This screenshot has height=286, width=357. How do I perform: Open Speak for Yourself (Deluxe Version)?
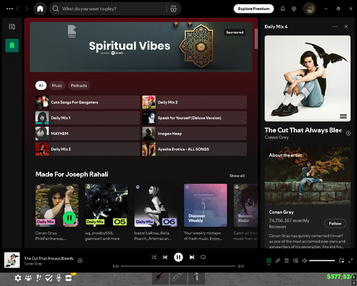coord(194,118)
